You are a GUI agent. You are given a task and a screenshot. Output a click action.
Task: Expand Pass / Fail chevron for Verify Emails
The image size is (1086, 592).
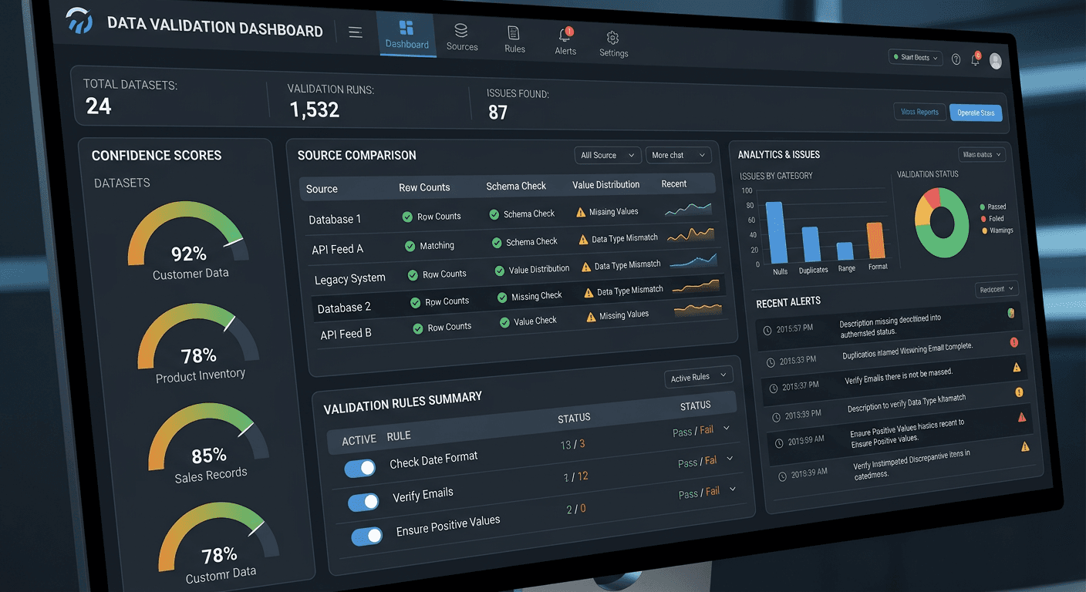click(730, 459)
